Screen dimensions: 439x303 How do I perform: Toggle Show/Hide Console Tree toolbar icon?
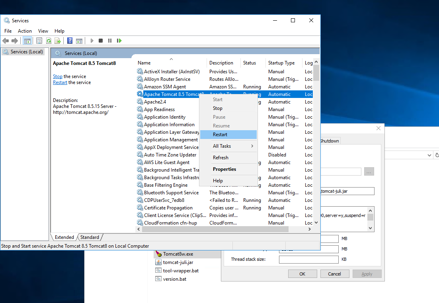click(x=27, y=41)
